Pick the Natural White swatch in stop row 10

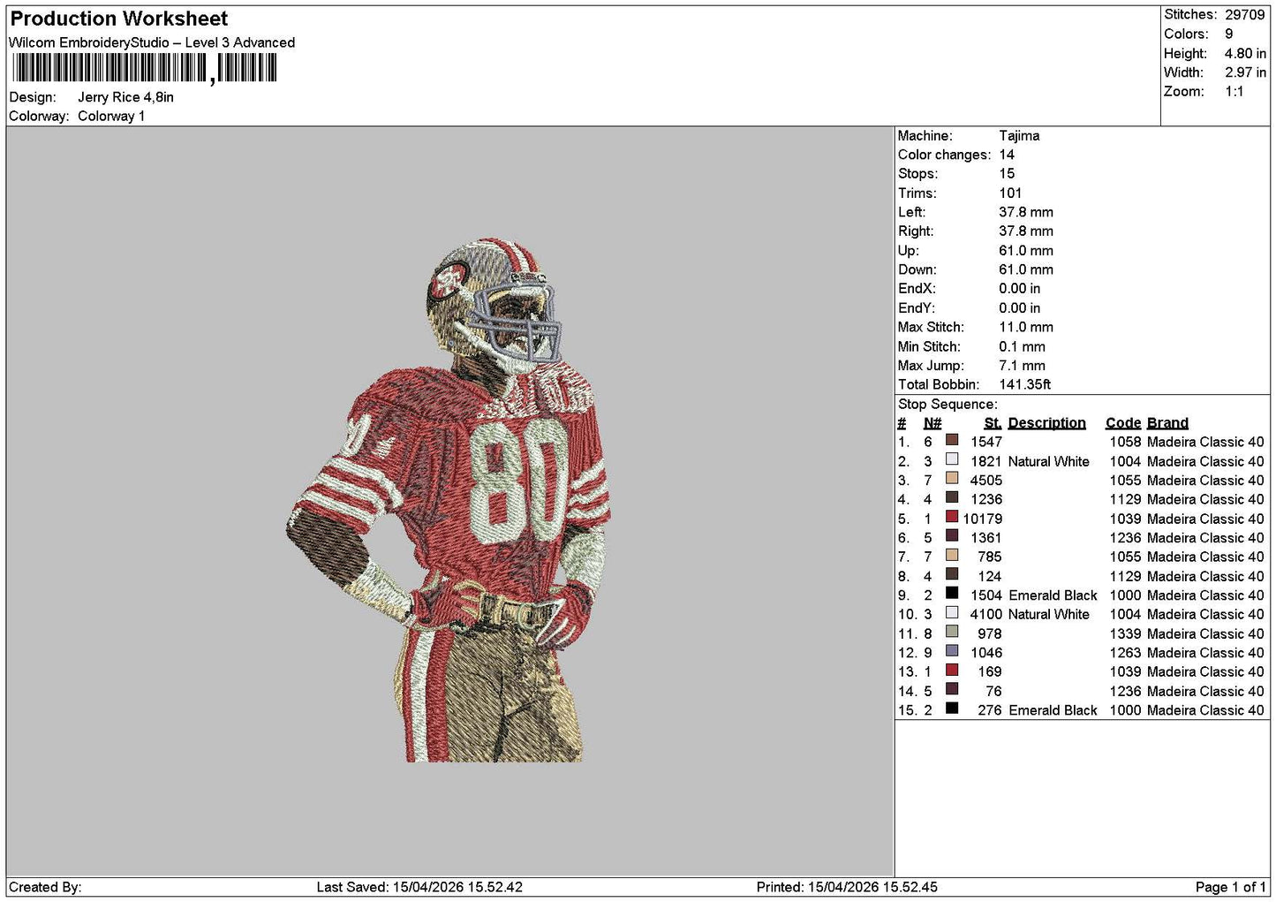(952, 612)
